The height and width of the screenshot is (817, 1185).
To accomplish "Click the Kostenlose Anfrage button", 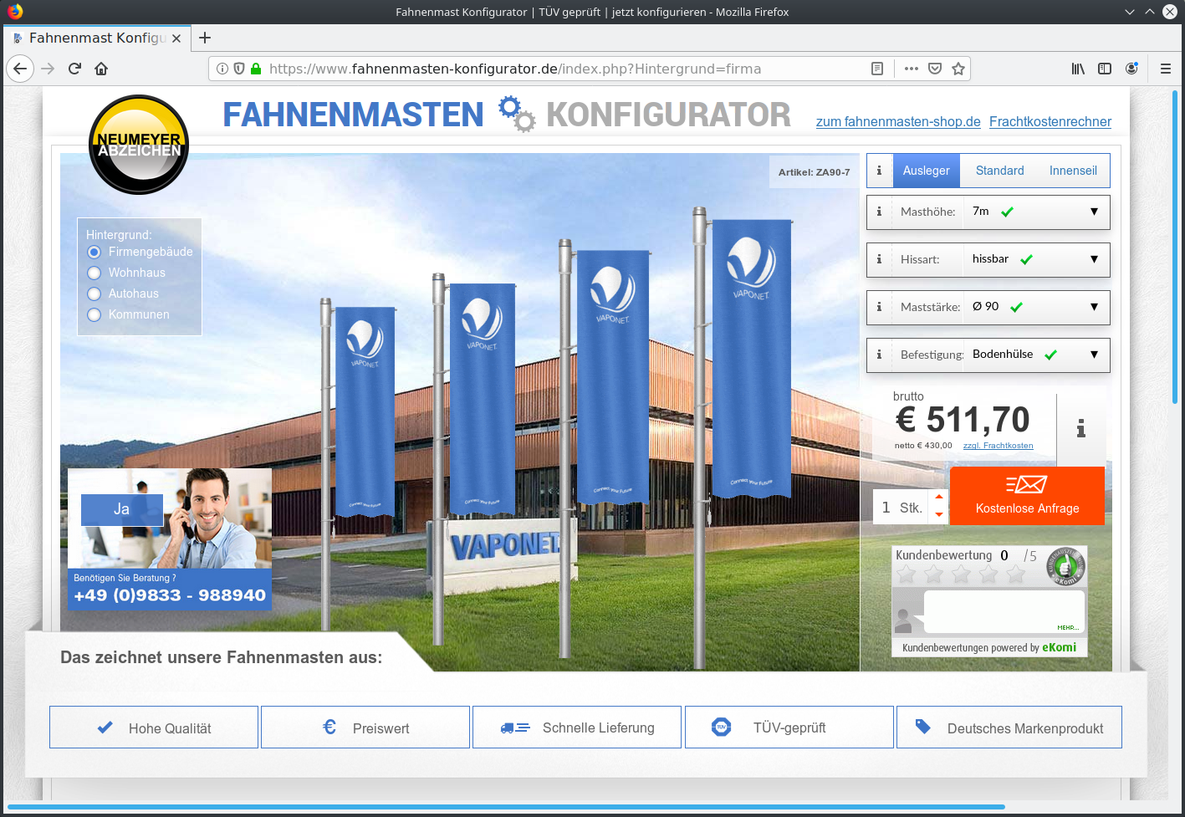I will pyautogui.click(x=1027, y=496).
